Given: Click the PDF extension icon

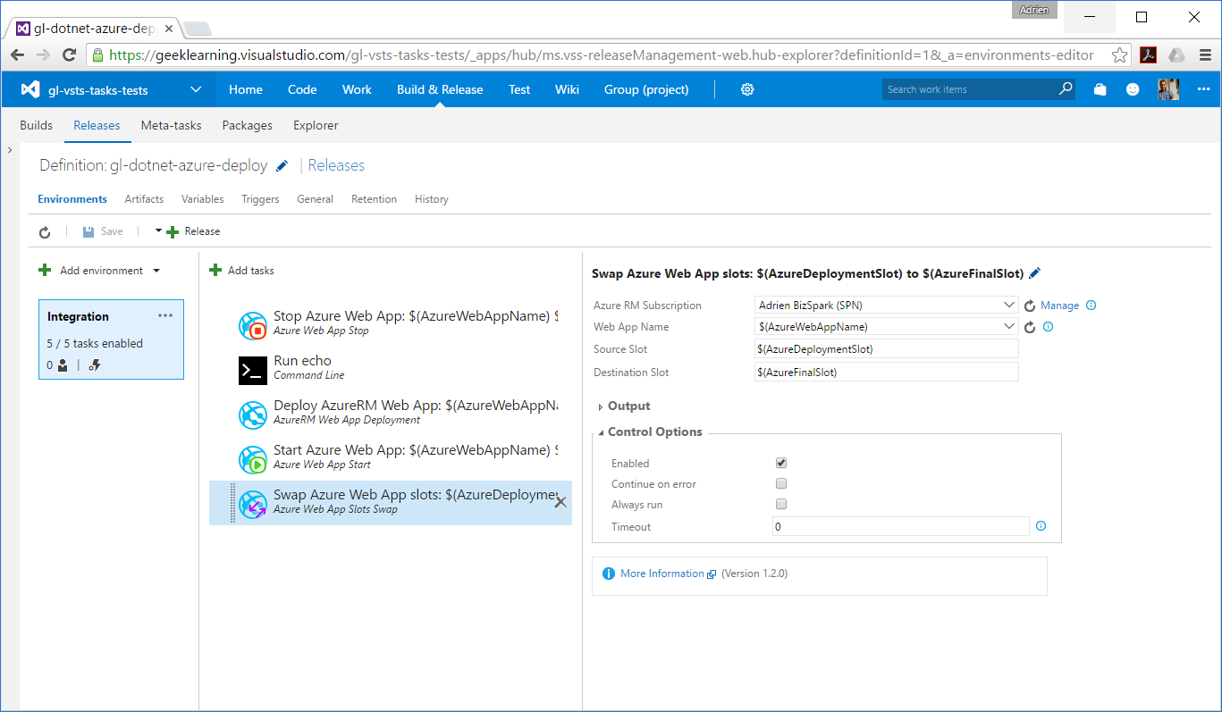Looking at the screenshot, I should [x=1149, y=55].
